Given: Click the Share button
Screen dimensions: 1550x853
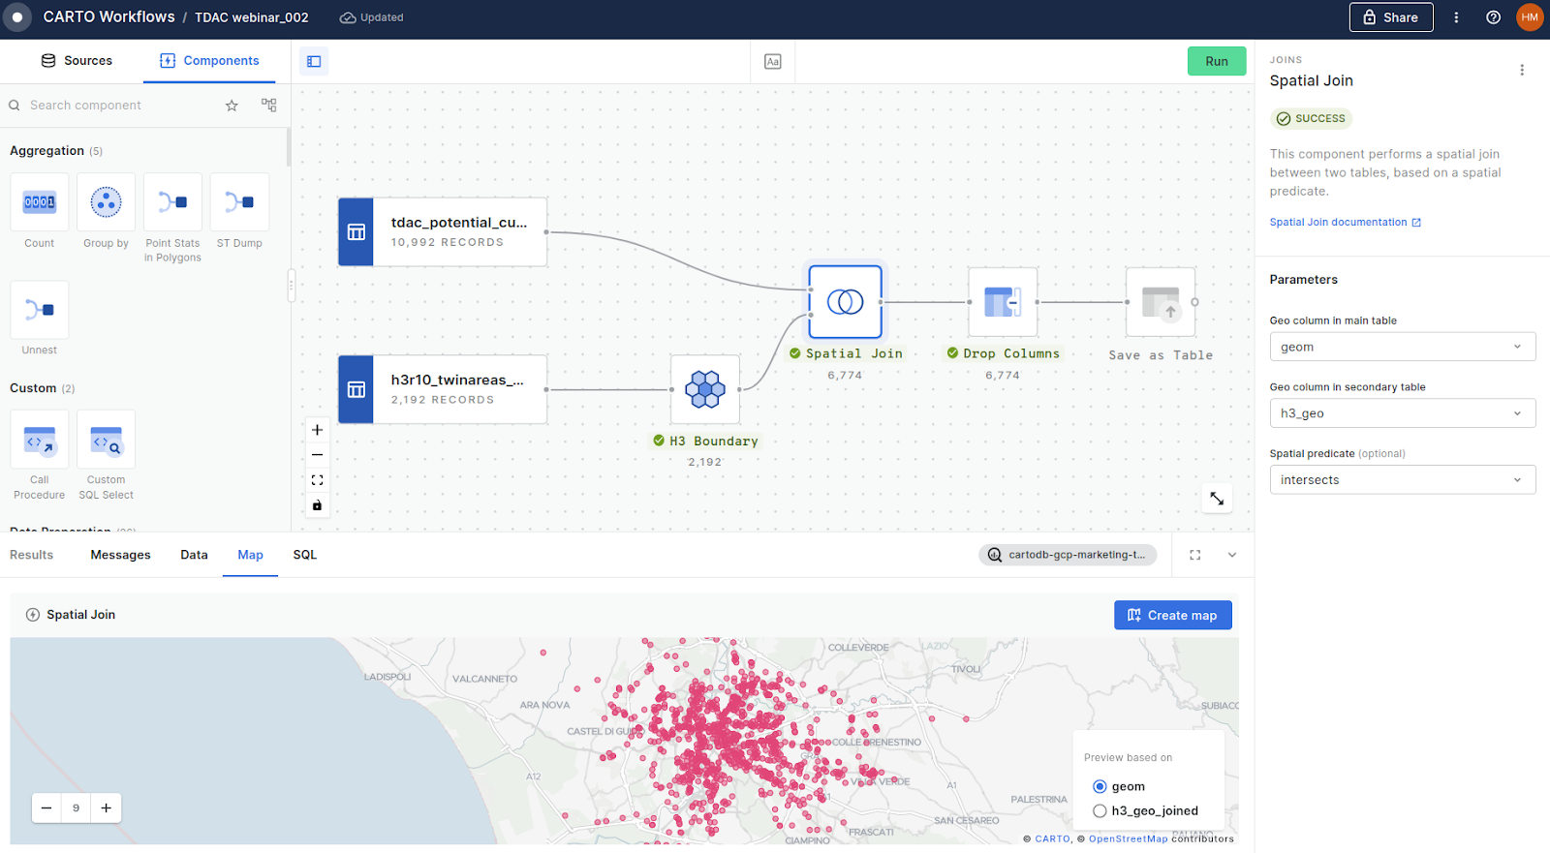Looking at the screenshot, I should [x=1391, y=17].
